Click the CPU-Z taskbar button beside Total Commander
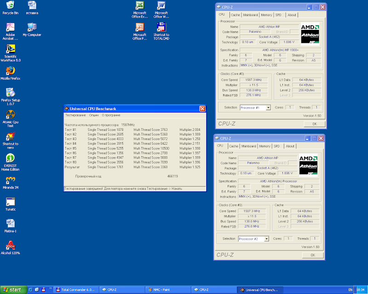Image resolution: width=368 pixels, height=294 pixels. 122,290
